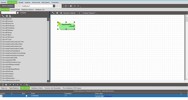Enable the Contains checkbox
Screen dimensions: 188x100
coord(18,13)
